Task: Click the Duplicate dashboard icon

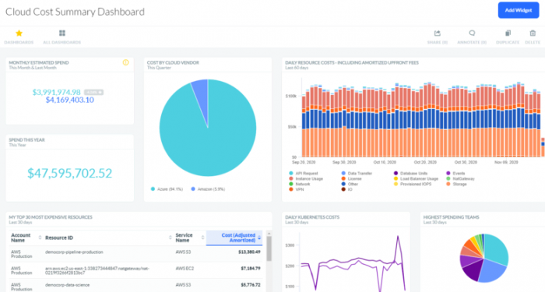Action: (508, 33)
